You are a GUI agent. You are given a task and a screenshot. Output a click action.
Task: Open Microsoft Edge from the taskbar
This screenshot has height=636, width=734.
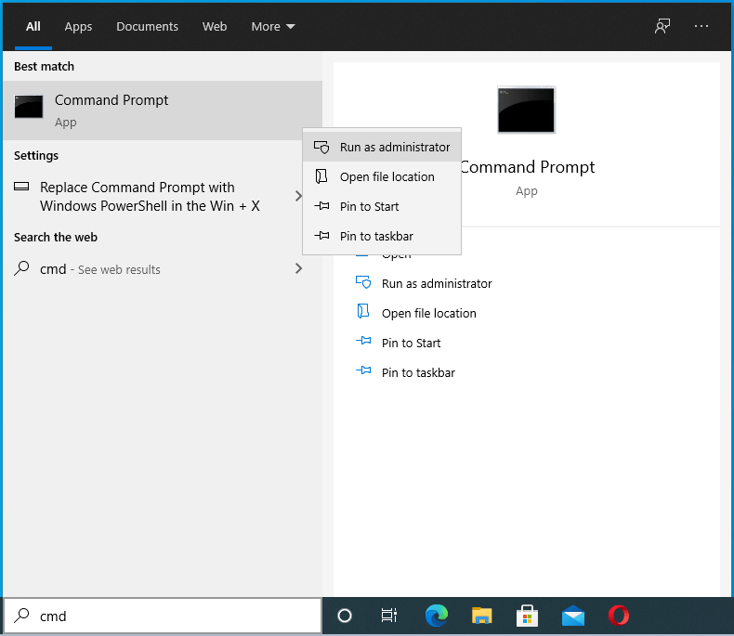tap(437, 616)
